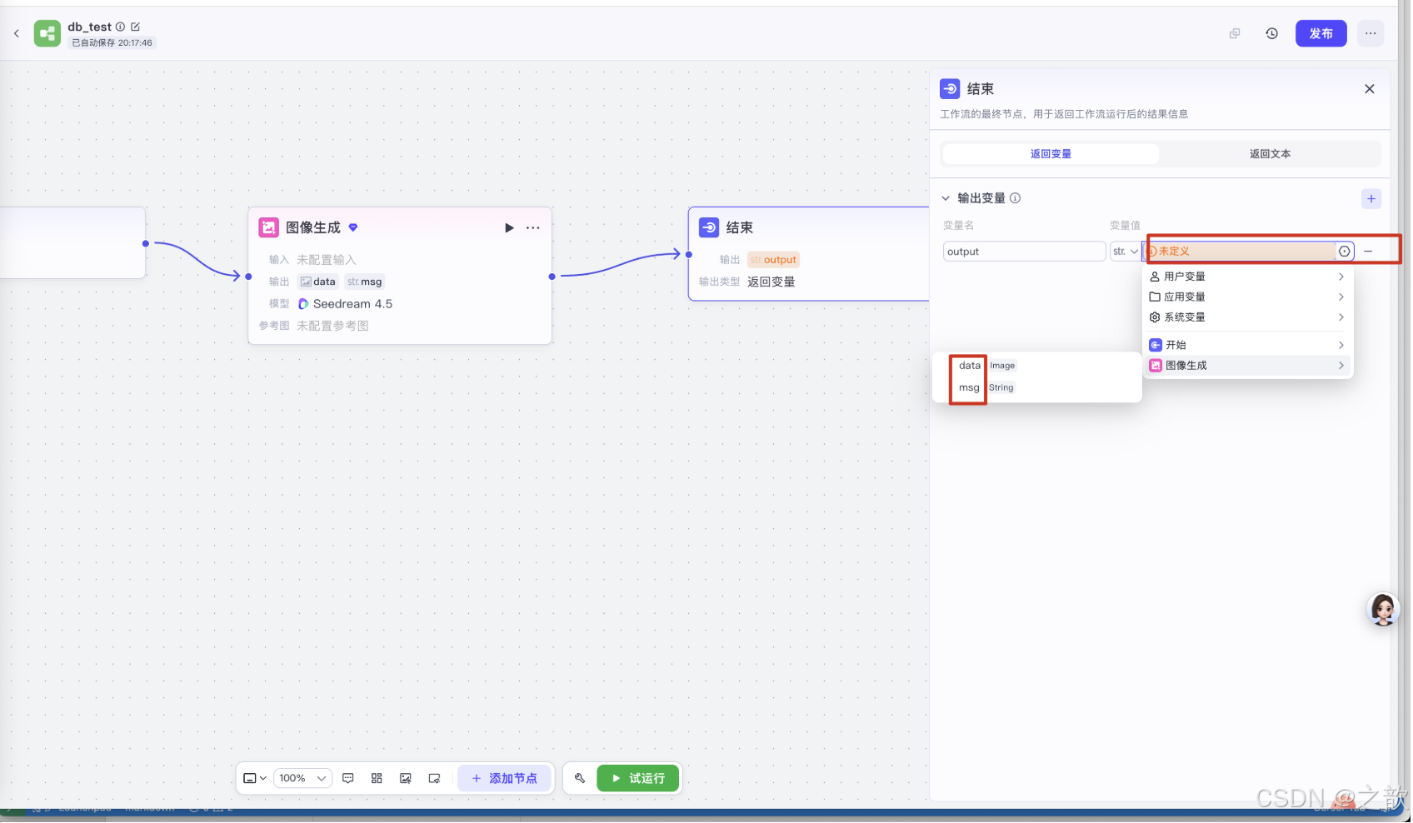Click the 图像生成 node type icon
This screenshot has width=1413, height=823.
coord(268,228)
